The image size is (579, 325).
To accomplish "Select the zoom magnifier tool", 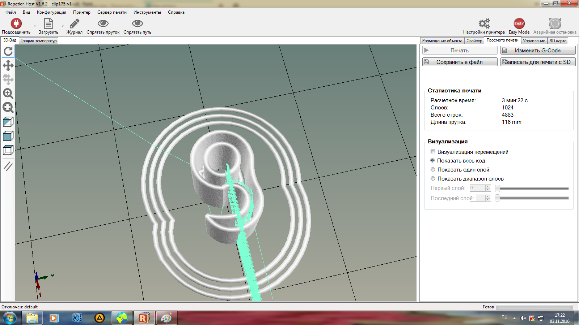I will pyautogui.click(x=8, y=94).
